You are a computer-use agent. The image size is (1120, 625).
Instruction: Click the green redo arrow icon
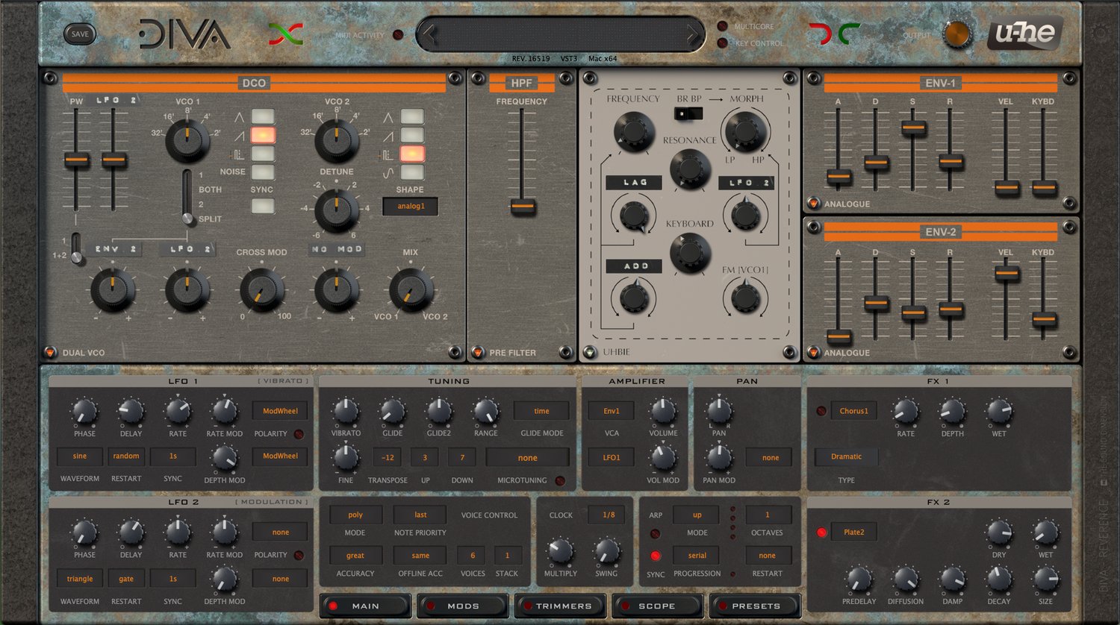tap(848, 33)
